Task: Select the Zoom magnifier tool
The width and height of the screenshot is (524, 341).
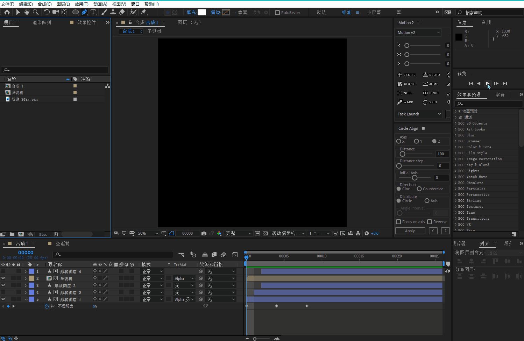Action: click(x=36, y=12)
